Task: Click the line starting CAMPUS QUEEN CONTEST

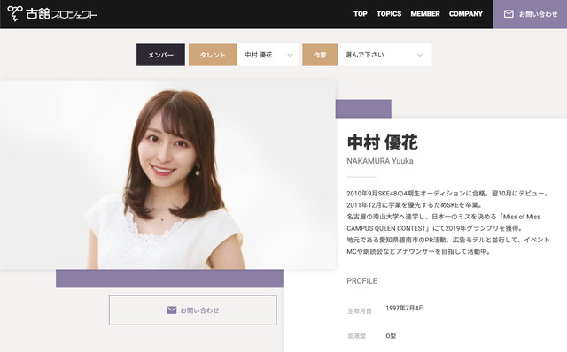Action: pyautogui.click(x=434, y=228)
